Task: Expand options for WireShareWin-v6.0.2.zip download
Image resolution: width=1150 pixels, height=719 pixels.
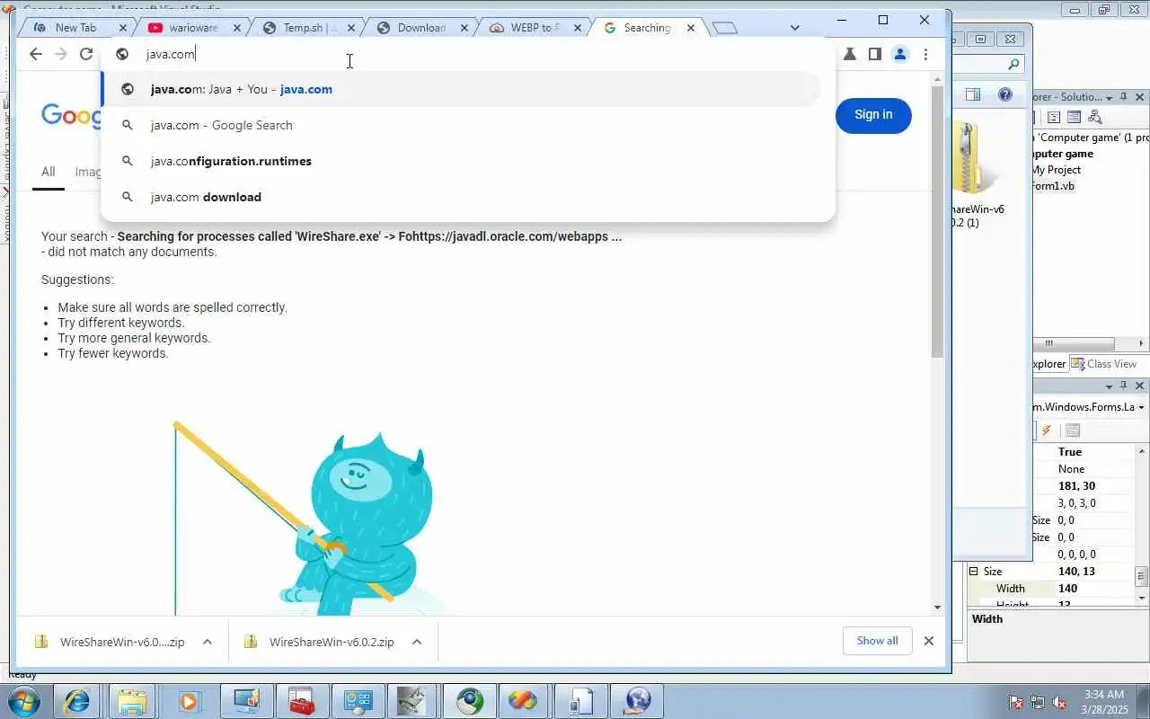Action: (x=417, y=642)
